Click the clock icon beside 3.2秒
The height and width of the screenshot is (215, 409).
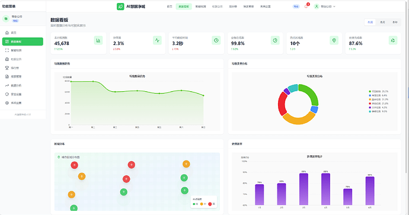click(x=216, y=40)
